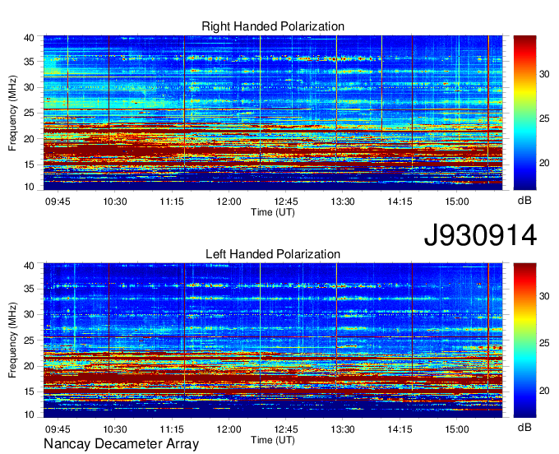Click Time (UT) label under Right Handed plot
The height and width of the screenshot is (454, 559).
click(273, 212)
